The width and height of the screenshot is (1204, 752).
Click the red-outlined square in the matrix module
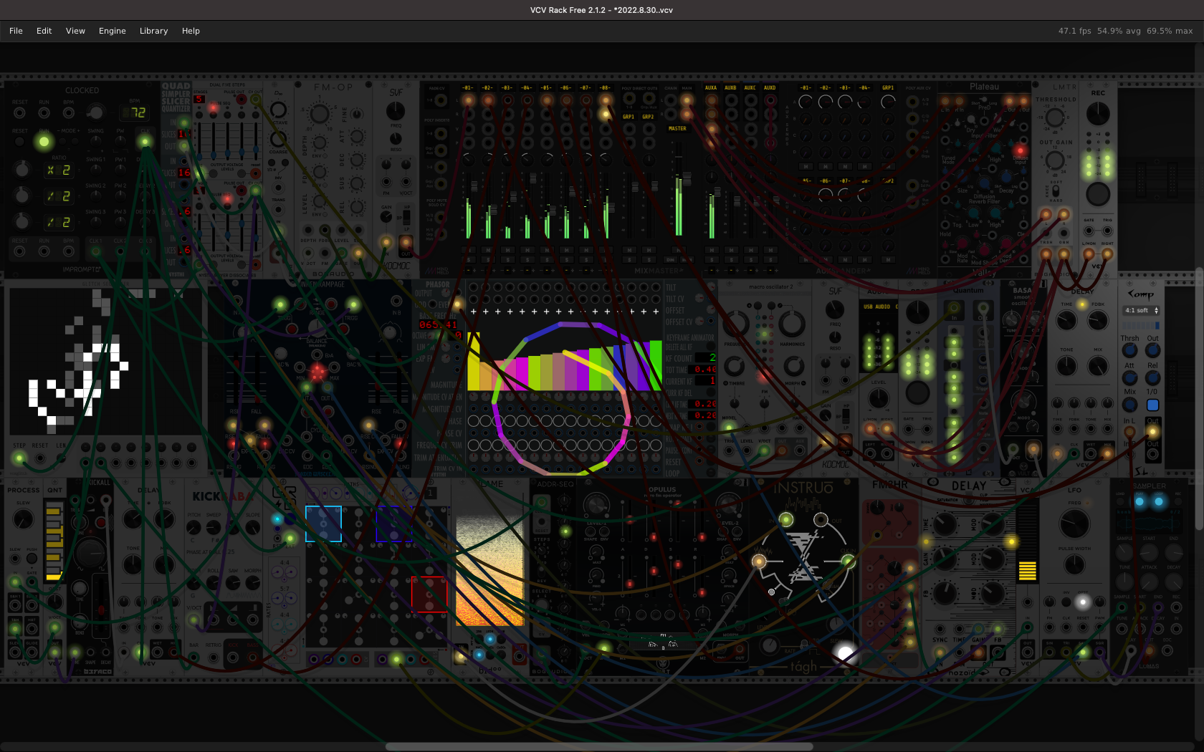coord(429,594)
